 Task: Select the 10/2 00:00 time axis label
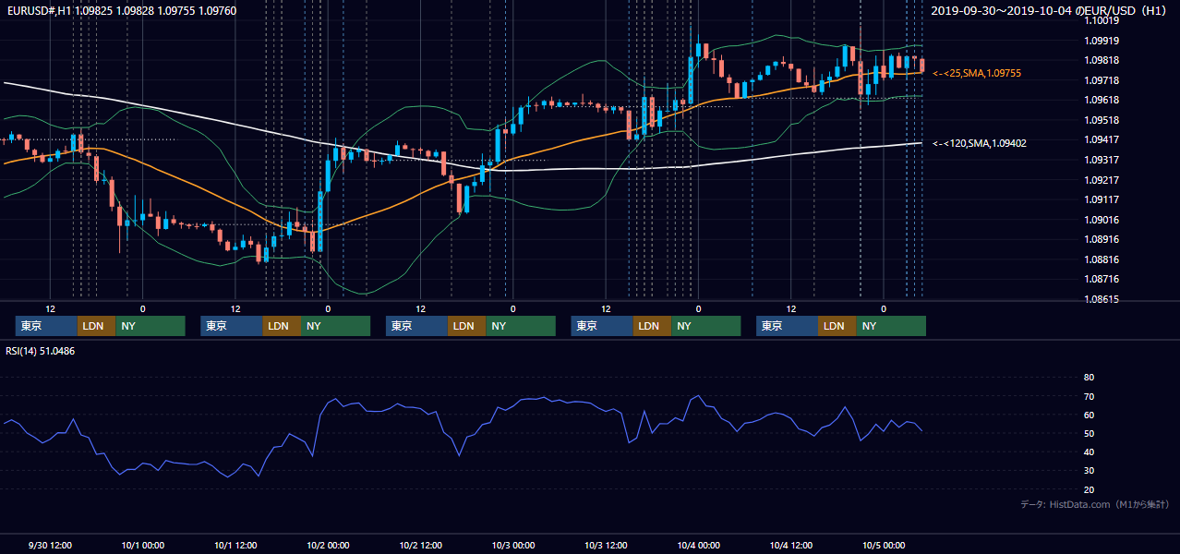tap(328, 545)
